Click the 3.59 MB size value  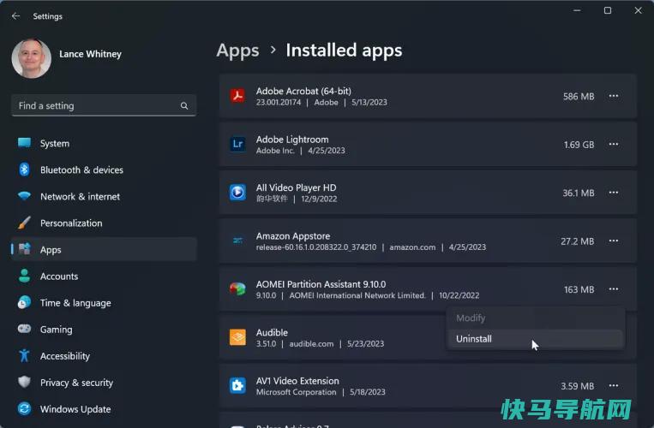577,386
